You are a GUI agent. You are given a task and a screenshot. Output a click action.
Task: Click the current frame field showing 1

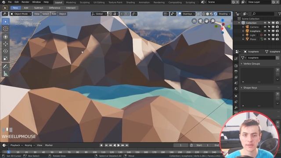tap(180, 145)
